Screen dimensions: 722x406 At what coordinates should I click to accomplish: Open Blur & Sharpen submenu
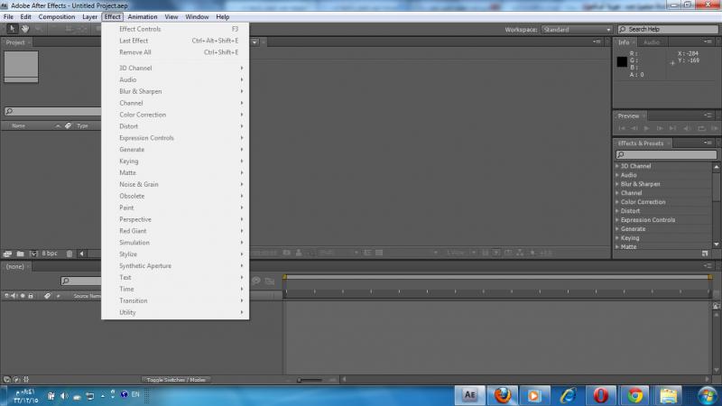pos(175,91)
